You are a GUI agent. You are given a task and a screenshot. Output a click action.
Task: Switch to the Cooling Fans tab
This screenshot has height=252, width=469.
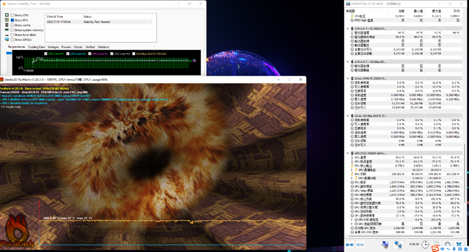[36, 47]
